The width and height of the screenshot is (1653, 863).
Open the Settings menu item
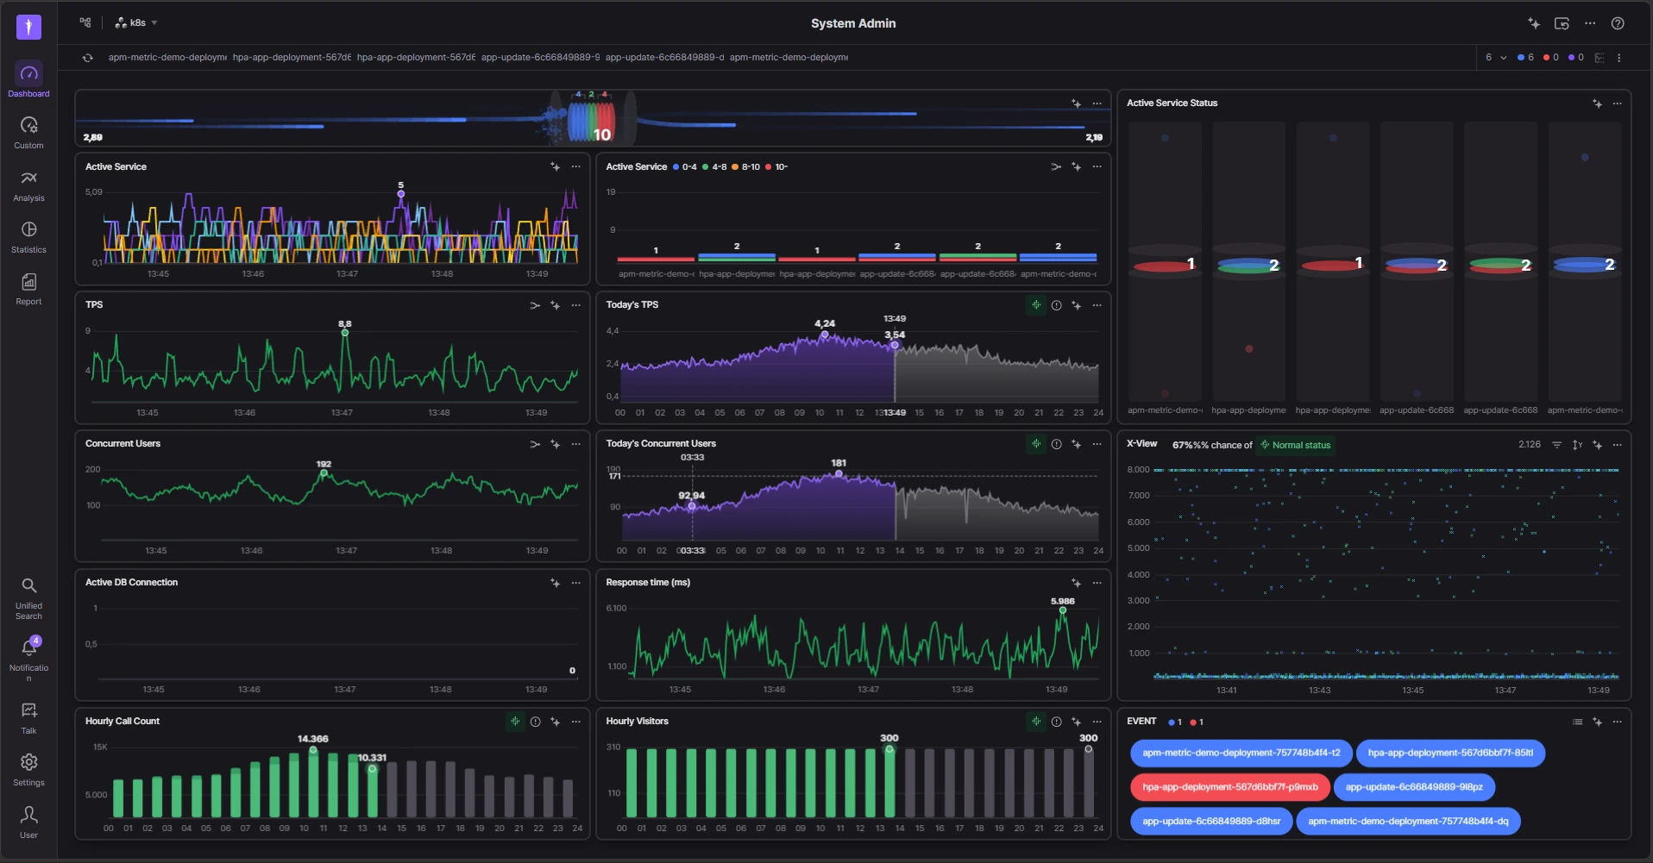click(x=28, y=770)
